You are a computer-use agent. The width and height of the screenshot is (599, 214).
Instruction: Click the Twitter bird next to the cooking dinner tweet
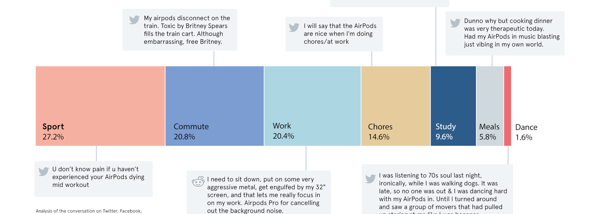pos(455,23)
